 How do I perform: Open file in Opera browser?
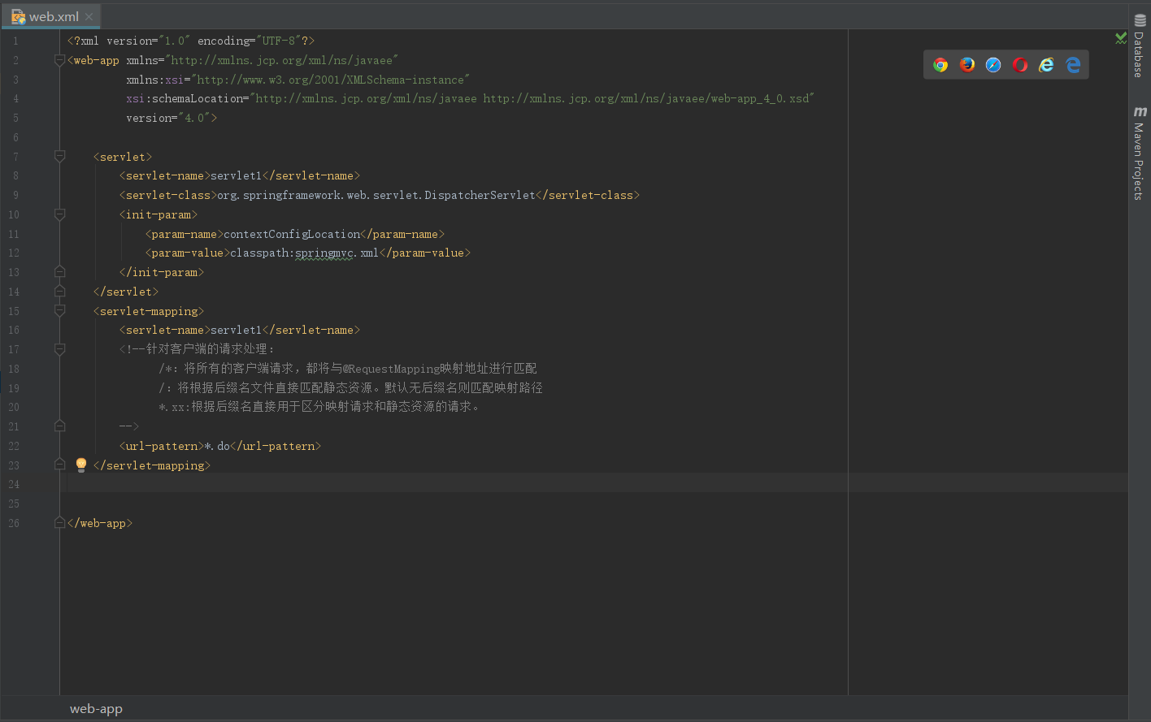tap(1020, 65)
